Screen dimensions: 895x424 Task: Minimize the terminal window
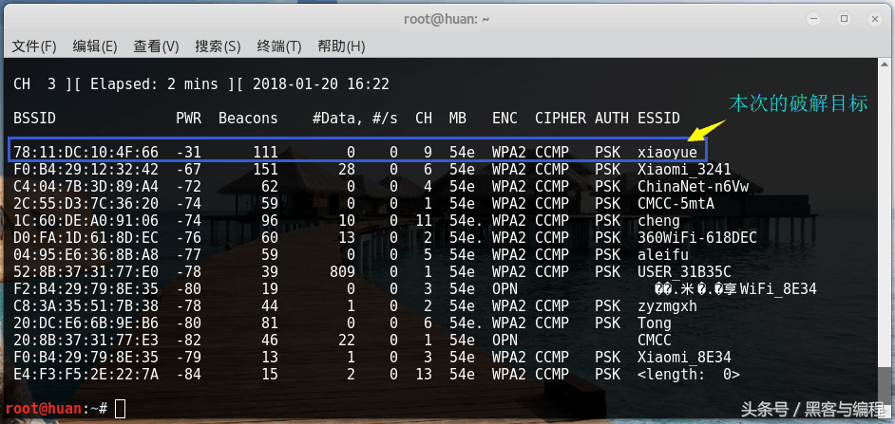pyautogui.click(x=815, y=18)
